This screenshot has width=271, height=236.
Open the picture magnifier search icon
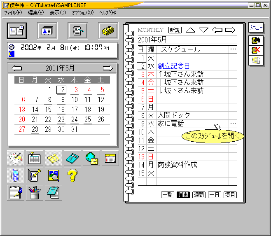54,175
